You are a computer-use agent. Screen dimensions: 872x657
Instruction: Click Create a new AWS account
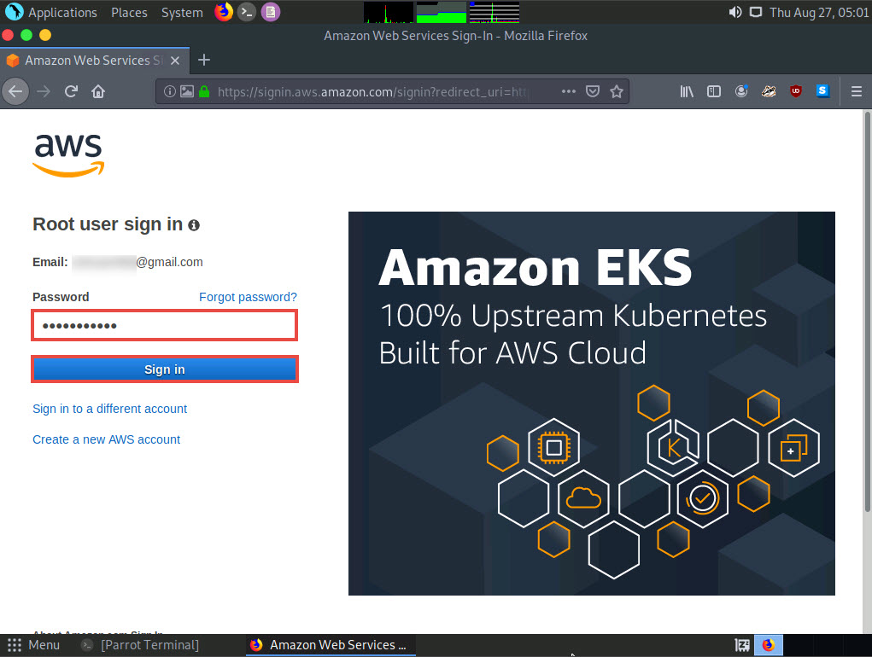click(x=106, y=439)
